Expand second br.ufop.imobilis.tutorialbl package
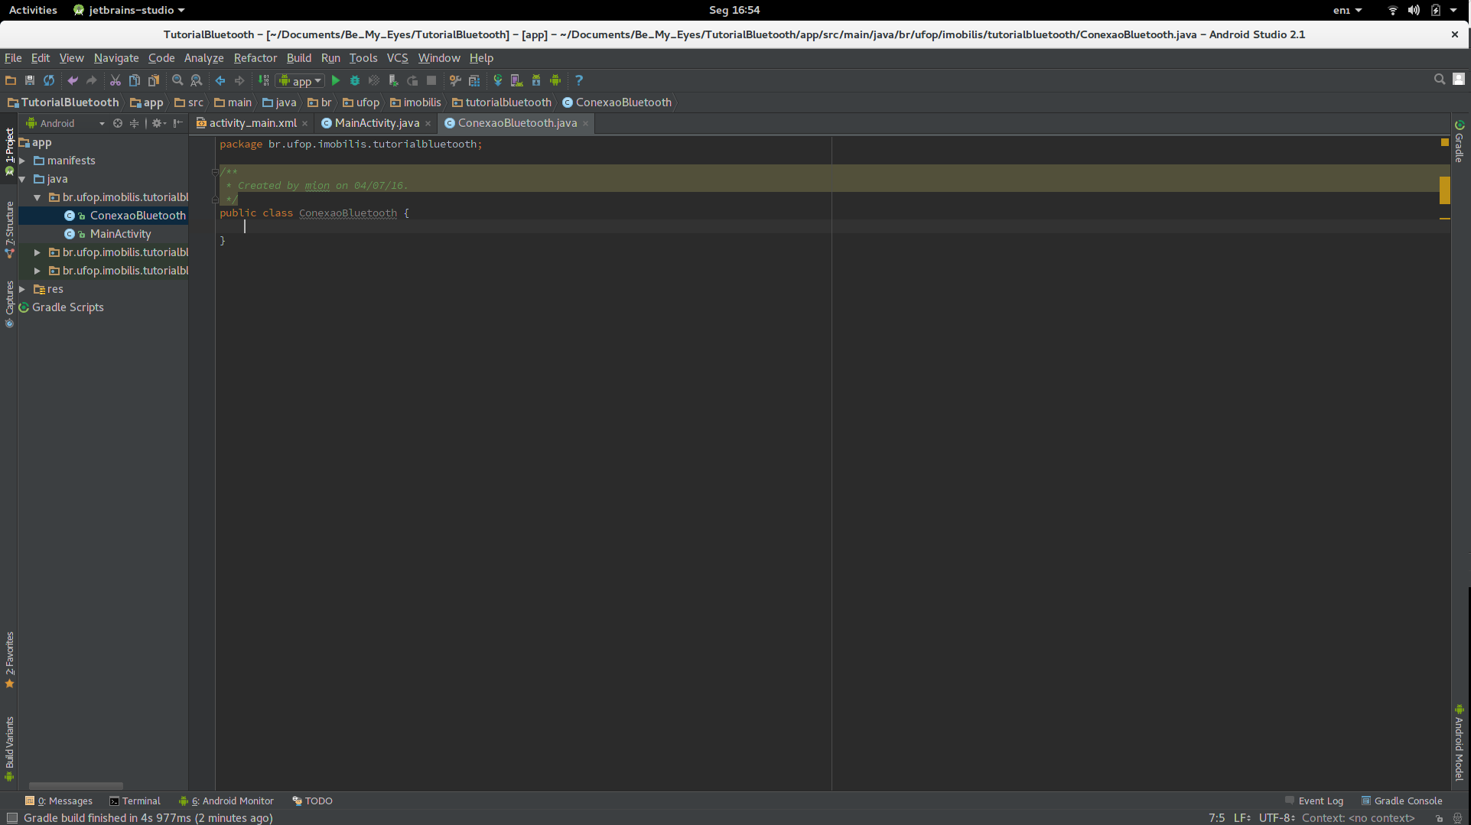Image resolution: width=1471 pixels, height=825 pixels. (37, 252)
